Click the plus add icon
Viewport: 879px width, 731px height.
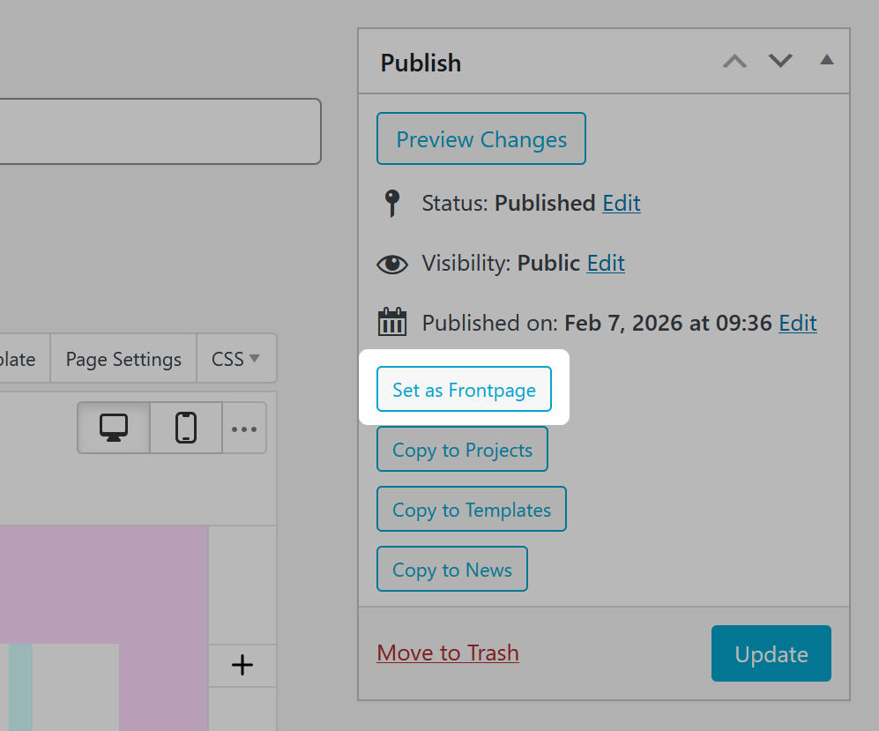coord(242,666)
